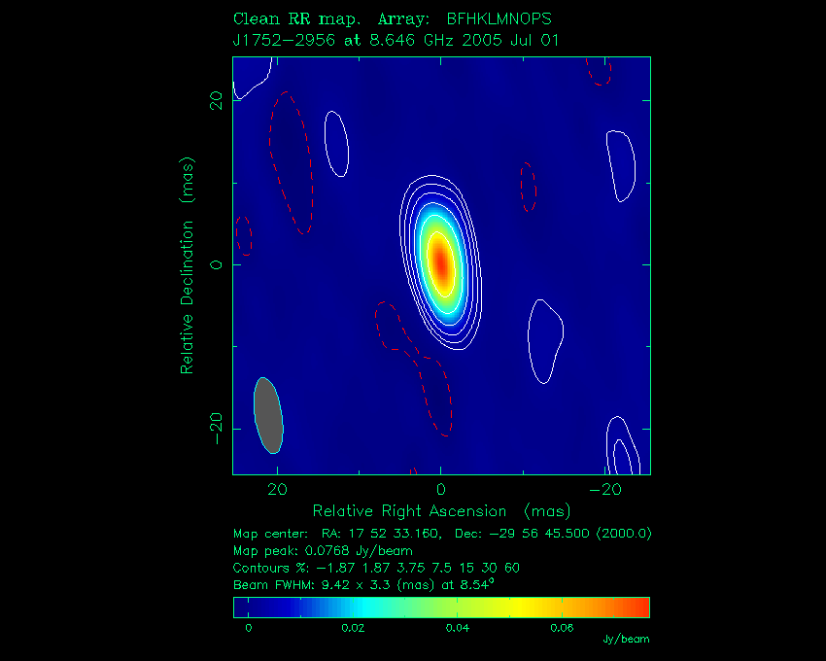Click the yellow region of the color bar
Image resolution: width=826 pixels, height=661 pixels.
click(519, 608)
